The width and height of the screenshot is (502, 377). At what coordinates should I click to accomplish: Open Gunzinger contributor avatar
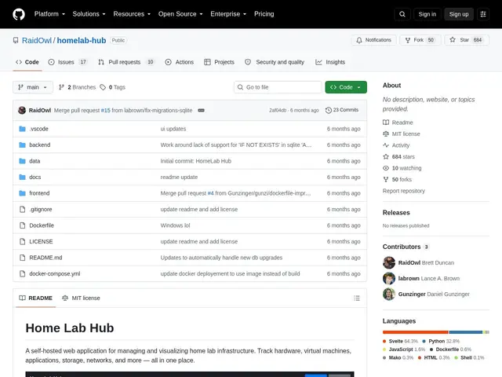coord(389,294)
